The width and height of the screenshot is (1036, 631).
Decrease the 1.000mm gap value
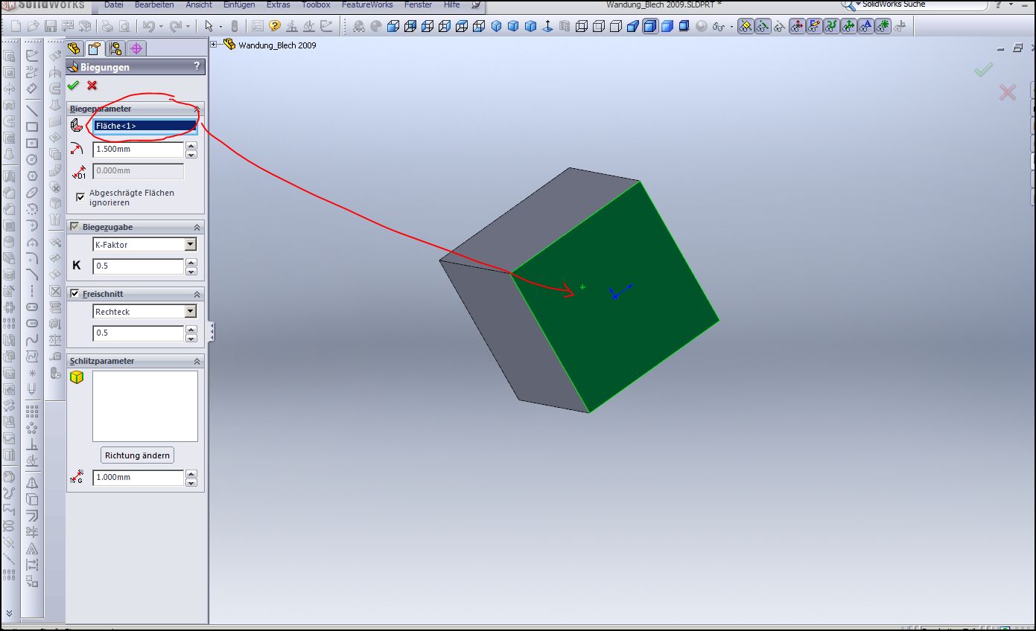pyautogui.click(x=191, y=481)
